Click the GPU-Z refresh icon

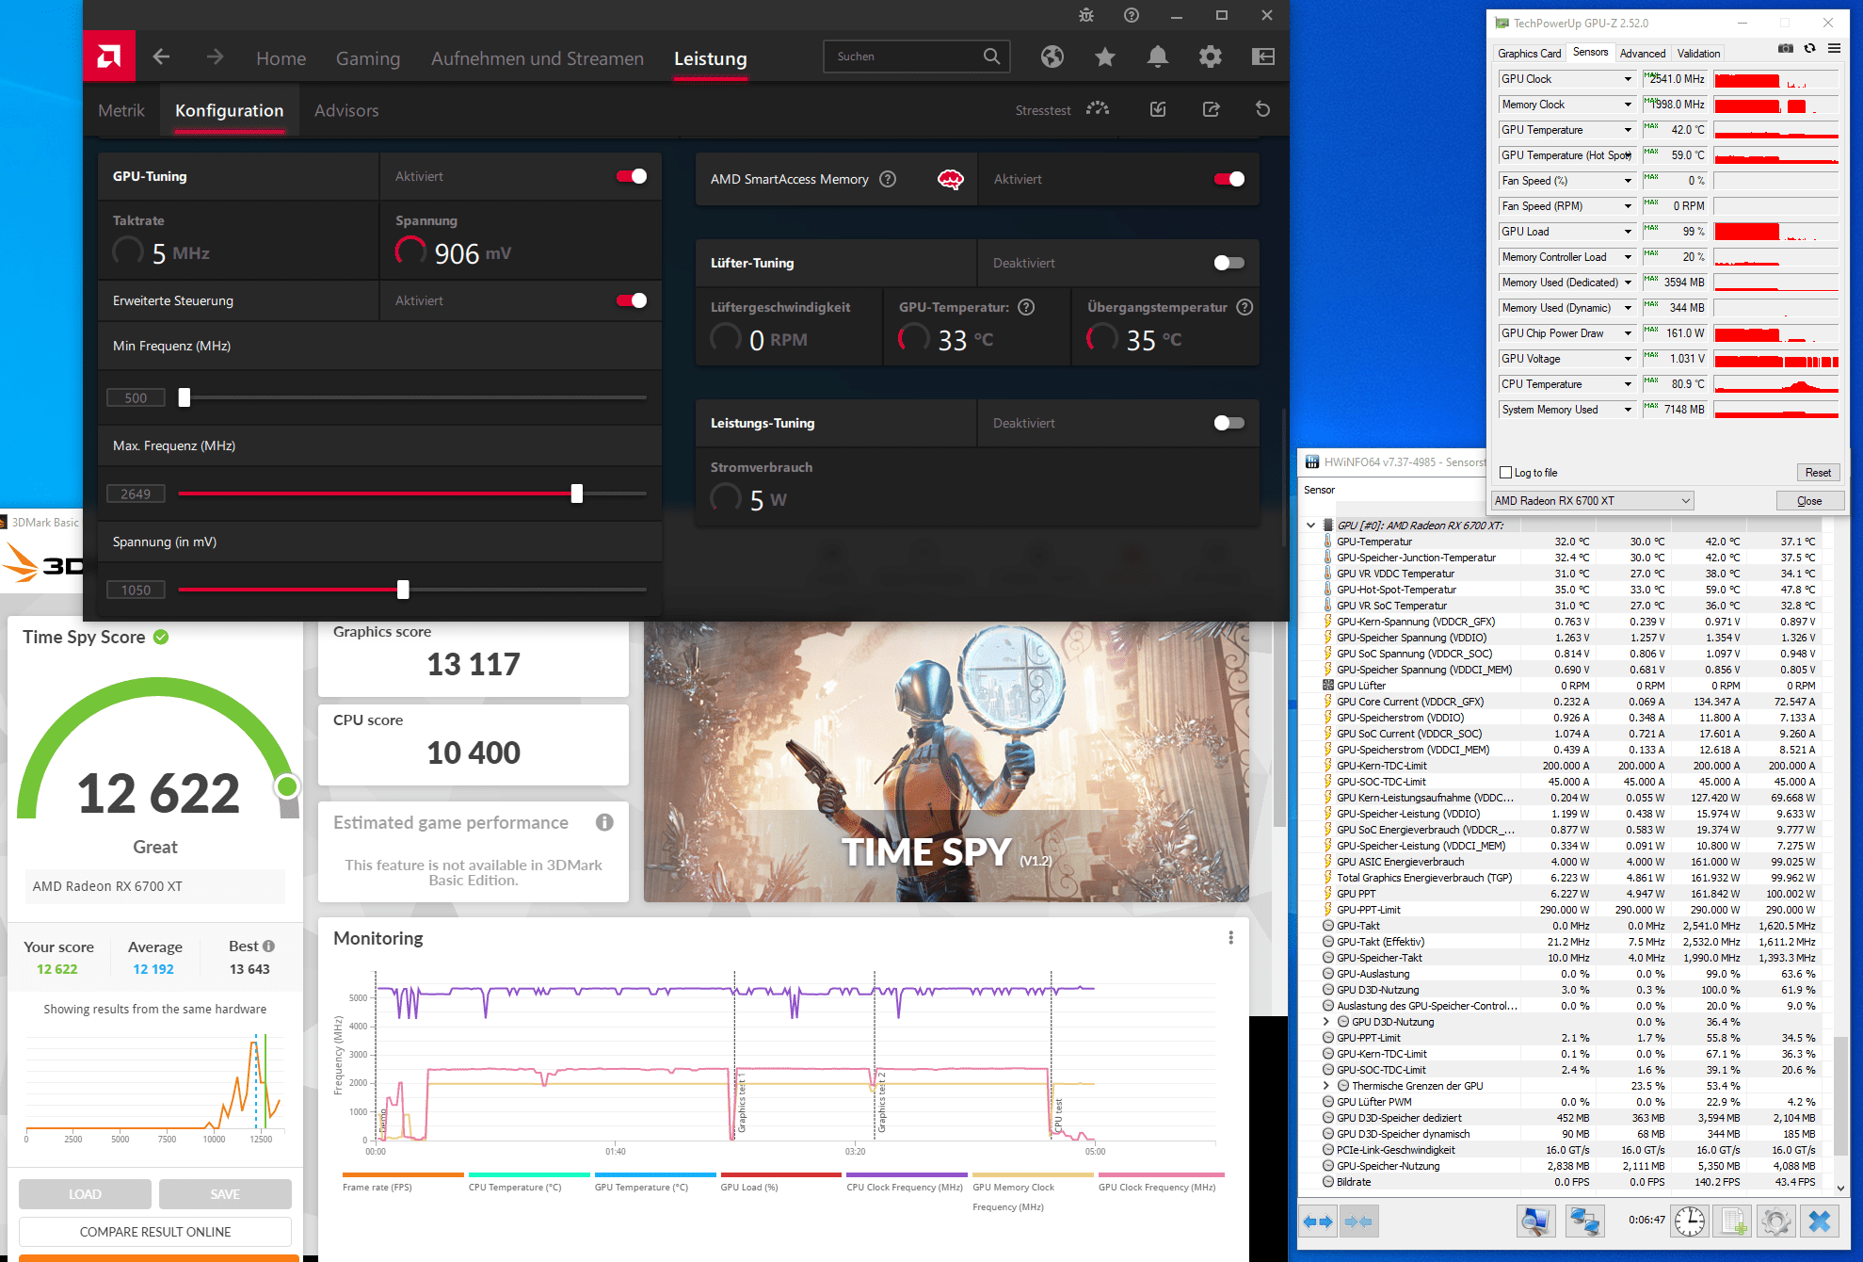1809,48
